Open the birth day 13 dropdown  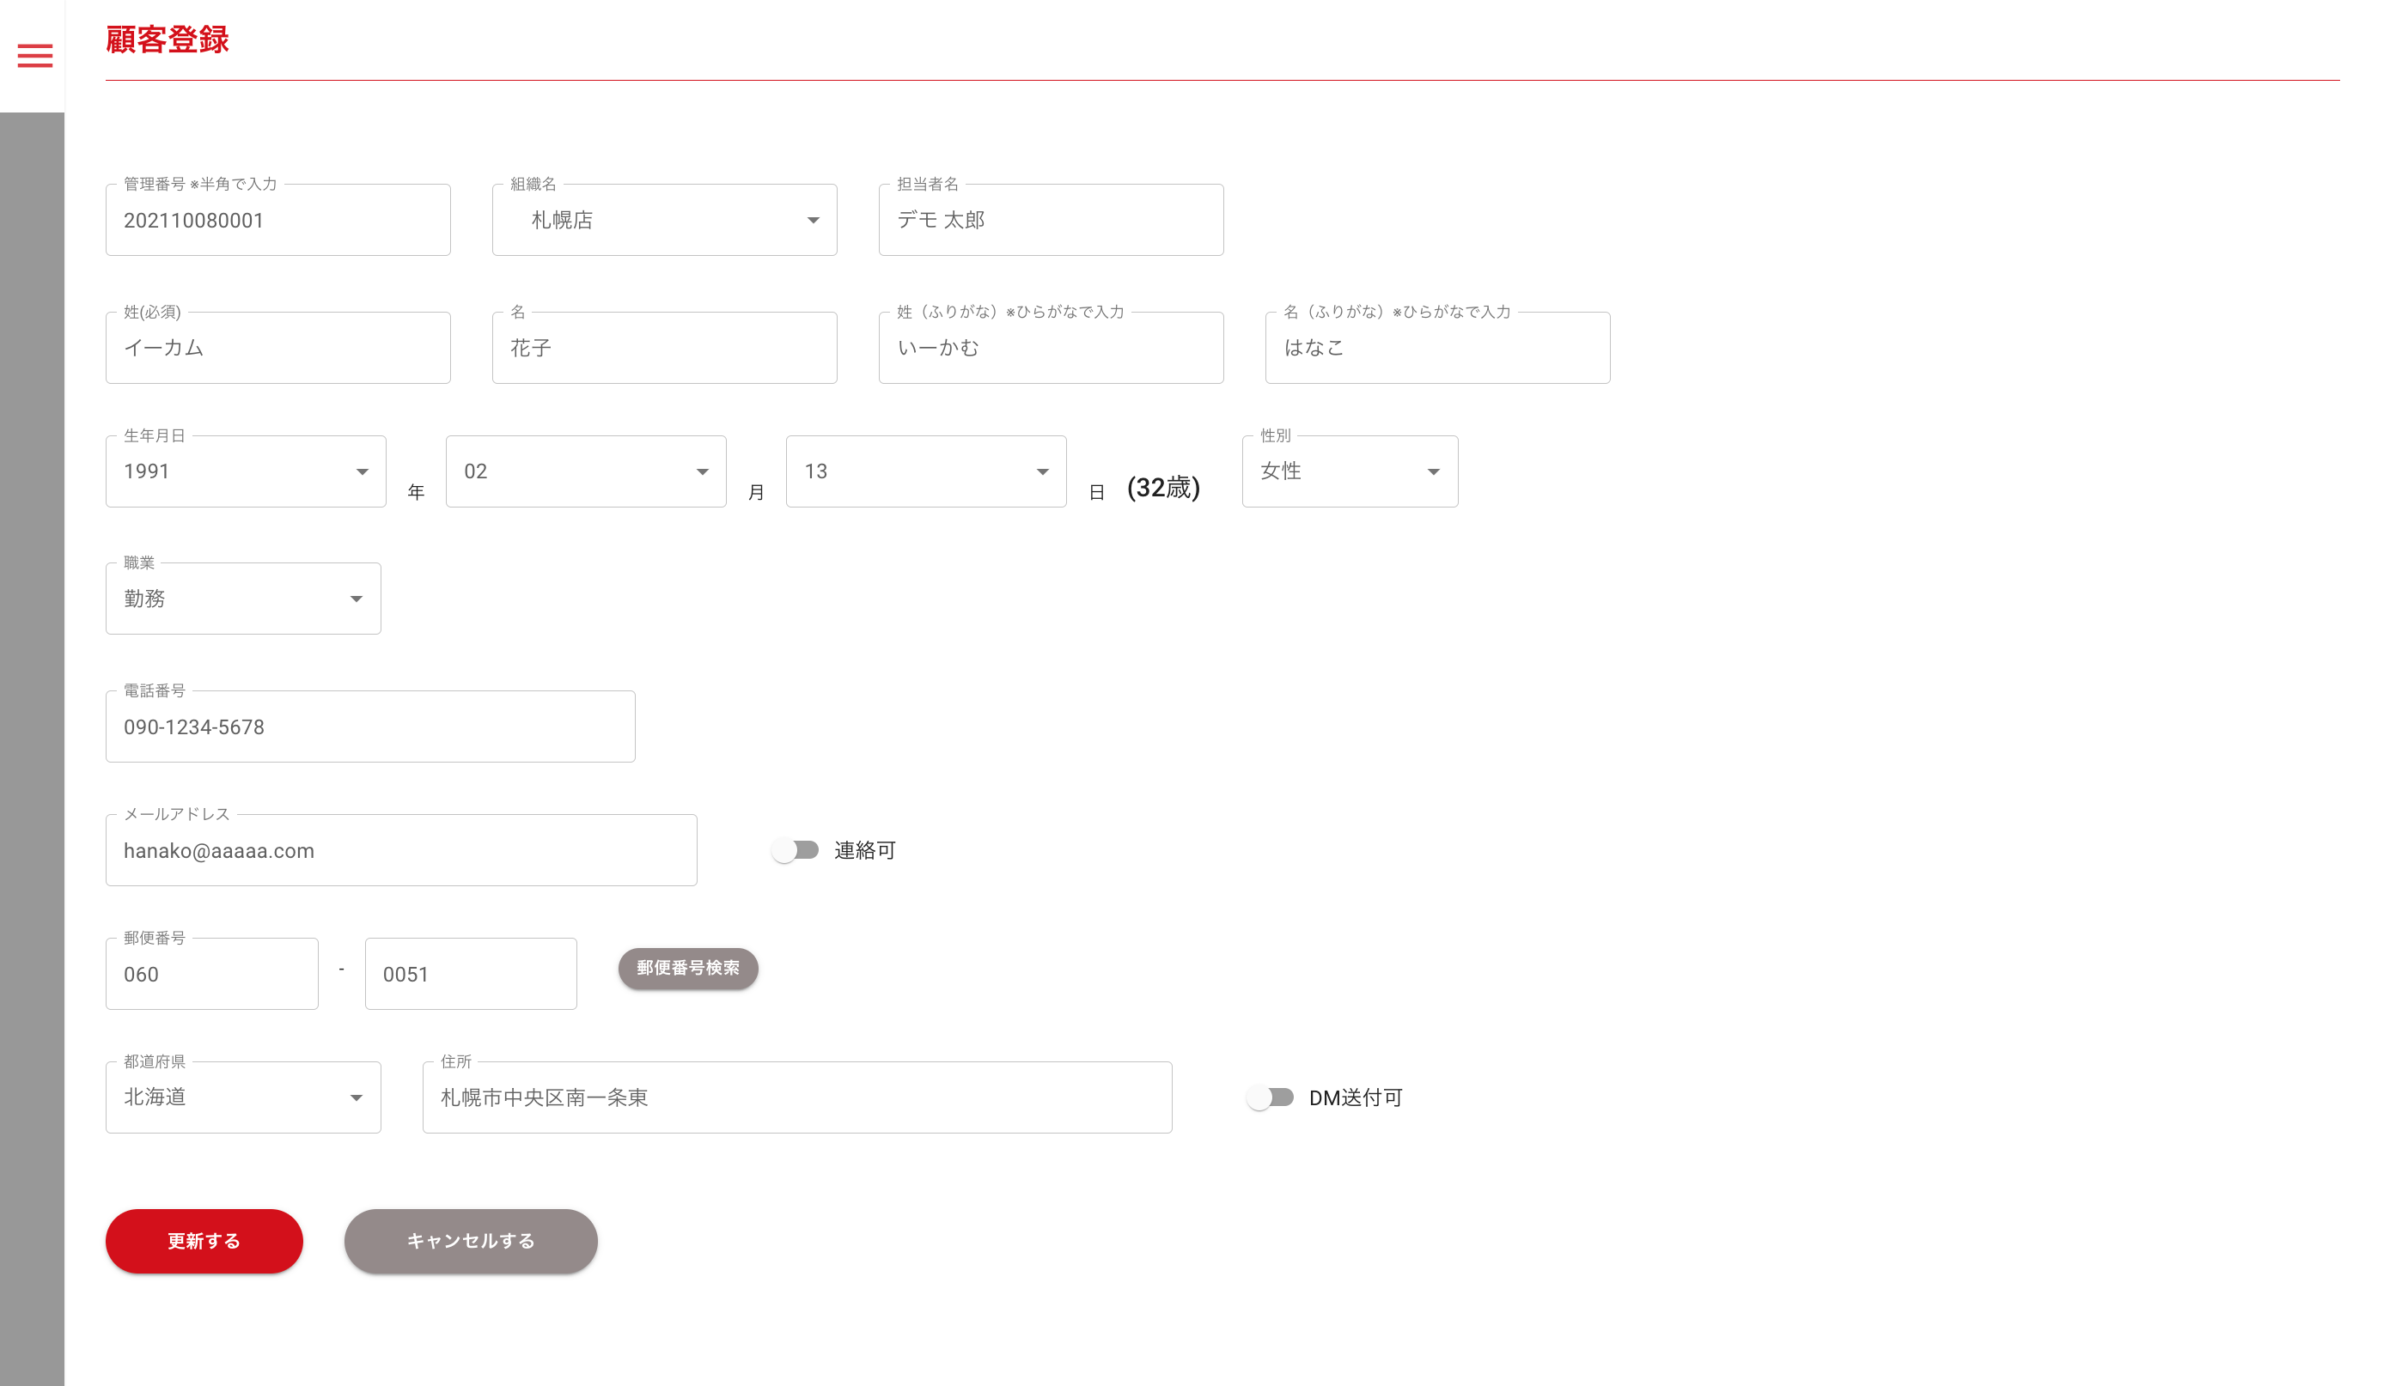coord(925,471)
